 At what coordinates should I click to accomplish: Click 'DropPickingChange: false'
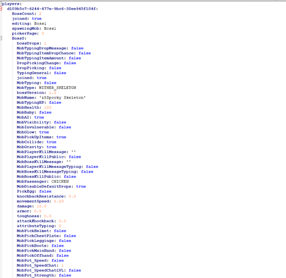click(46, 63)
